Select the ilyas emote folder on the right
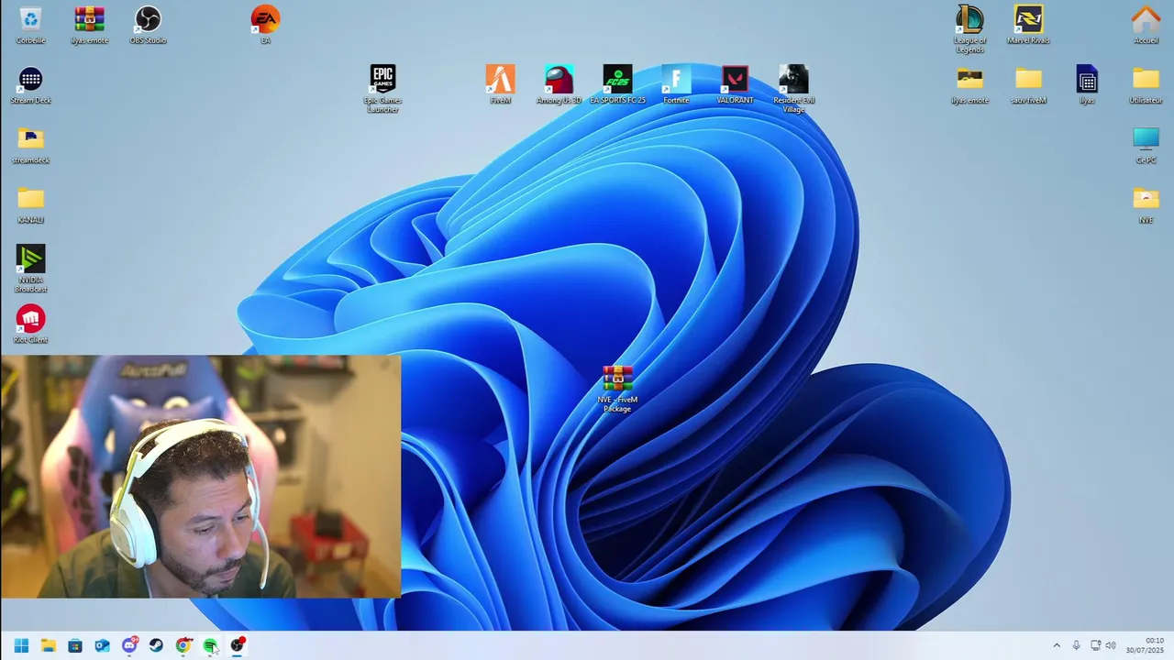This screenshot has height=660, width=1174. [969, 84]
